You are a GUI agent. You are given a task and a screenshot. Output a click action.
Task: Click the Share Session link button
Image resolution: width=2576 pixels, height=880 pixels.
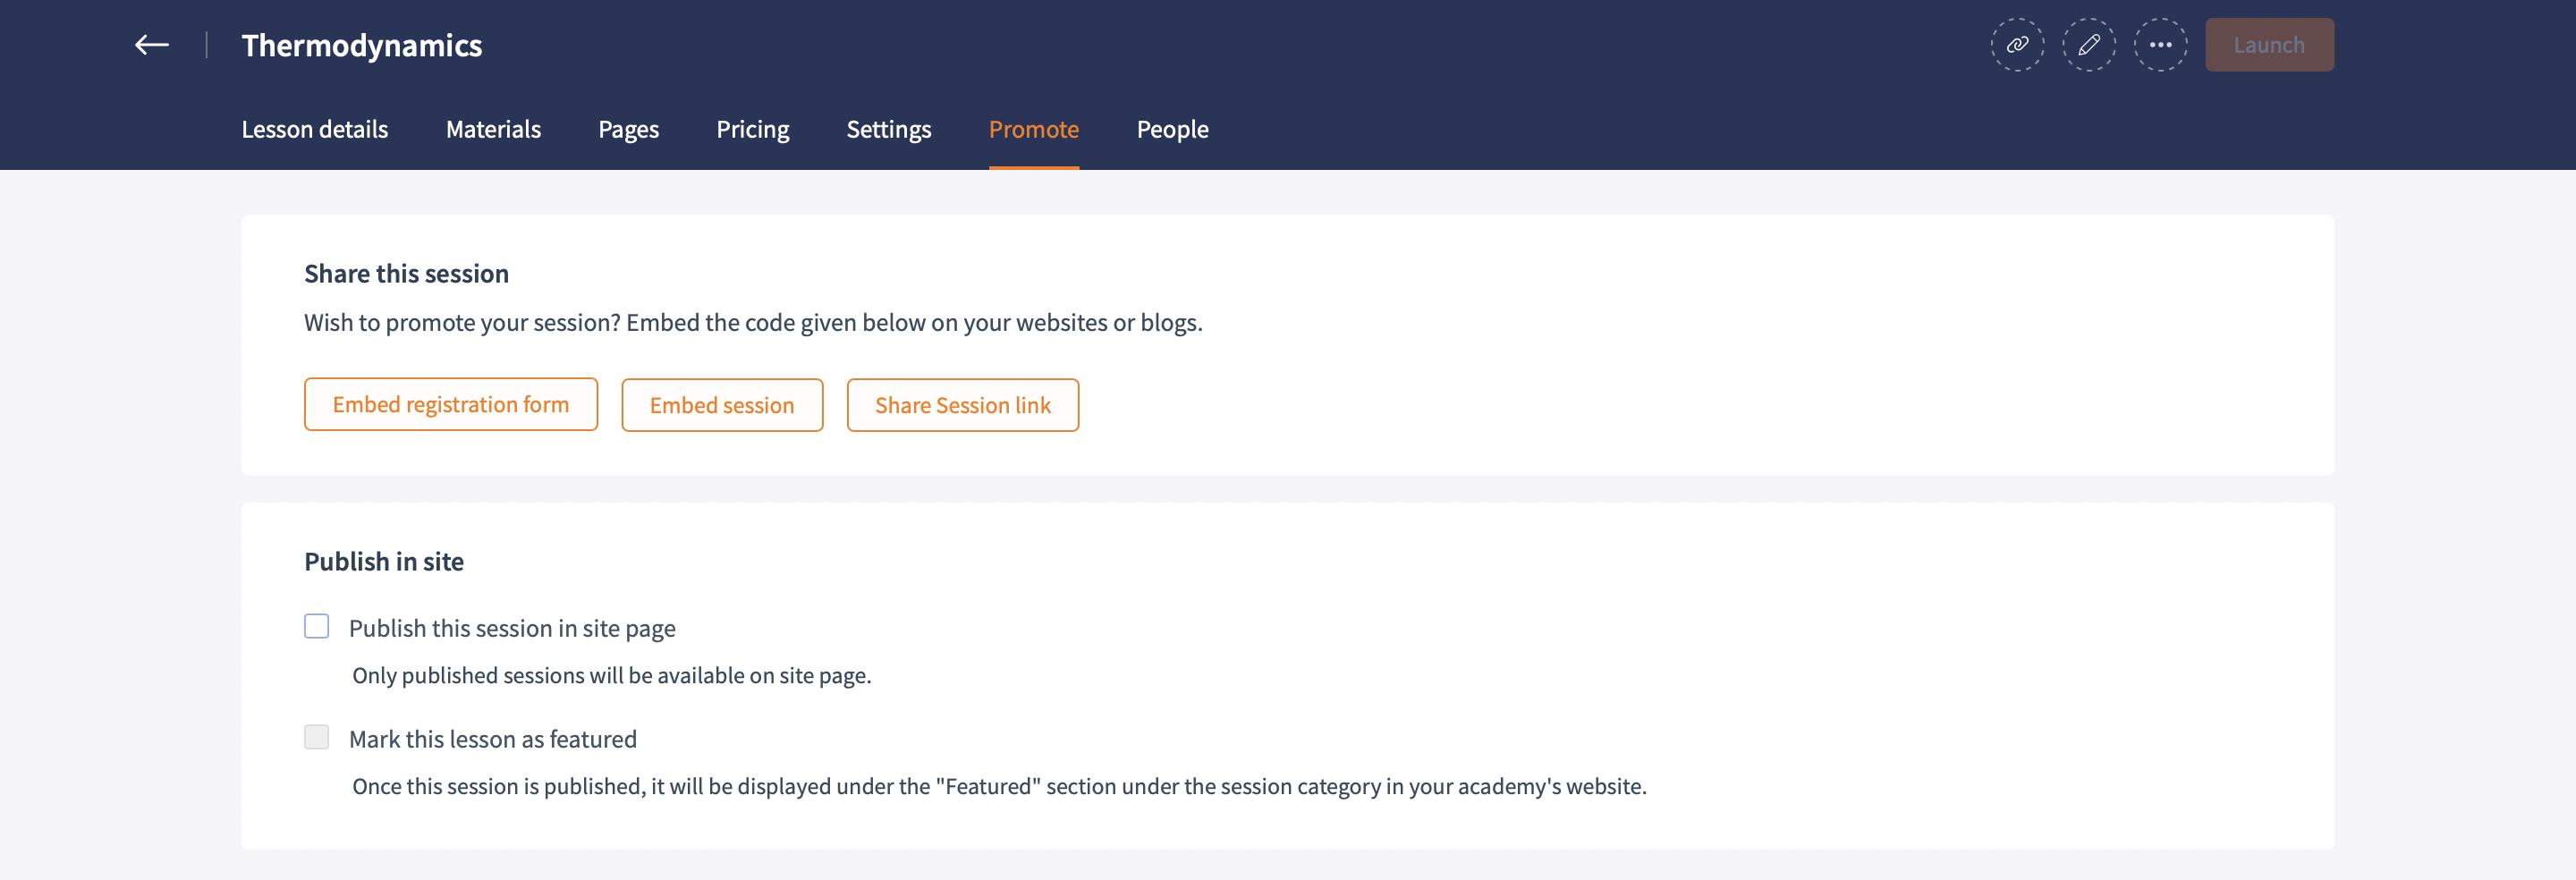pyautogui.click(x=962, y=405)
